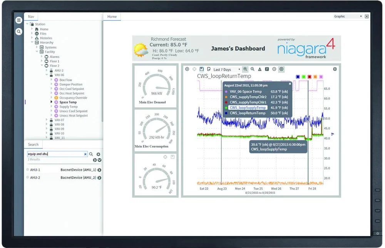Screen dimensions: 385x248
Task: Toggle the blue series legend swatch
Action: (x=298, y=77)
